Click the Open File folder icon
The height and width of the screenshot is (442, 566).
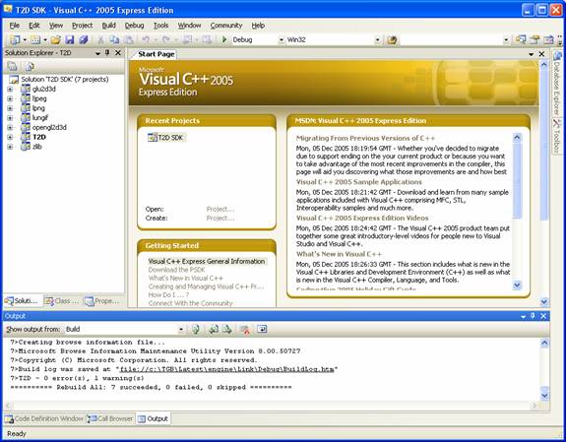(x=55, y=39)
